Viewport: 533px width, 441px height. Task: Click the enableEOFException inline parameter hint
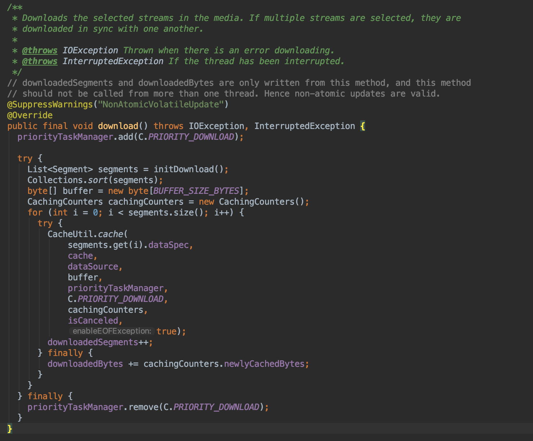click(x=111, y=331)
